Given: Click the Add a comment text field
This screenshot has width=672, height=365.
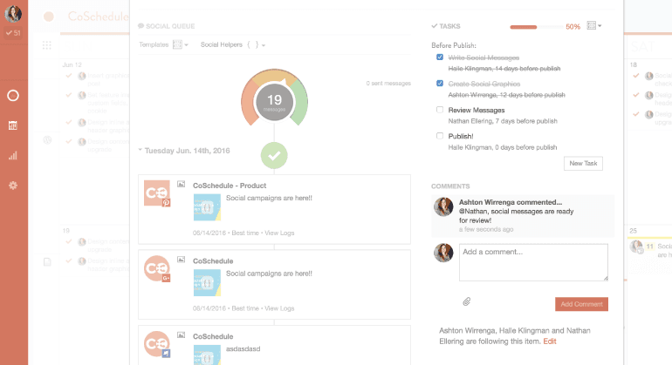Looking at the screenshot, I should (x=533, y=262).
